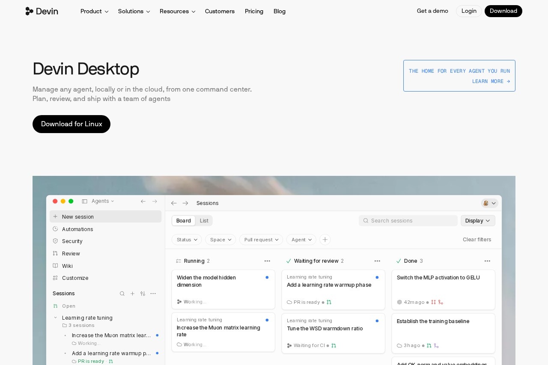Open the Space filter dropdown
Image resolution: width=548 pixels, height=365 pixels.
tap(220, 240)
